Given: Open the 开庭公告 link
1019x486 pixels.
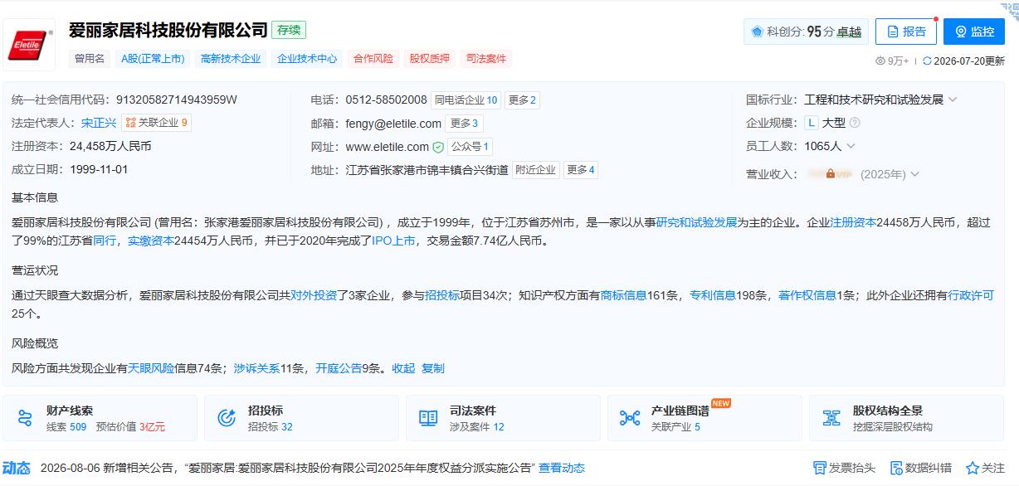Looking at the screenshot, I should [x=339, y=368].
